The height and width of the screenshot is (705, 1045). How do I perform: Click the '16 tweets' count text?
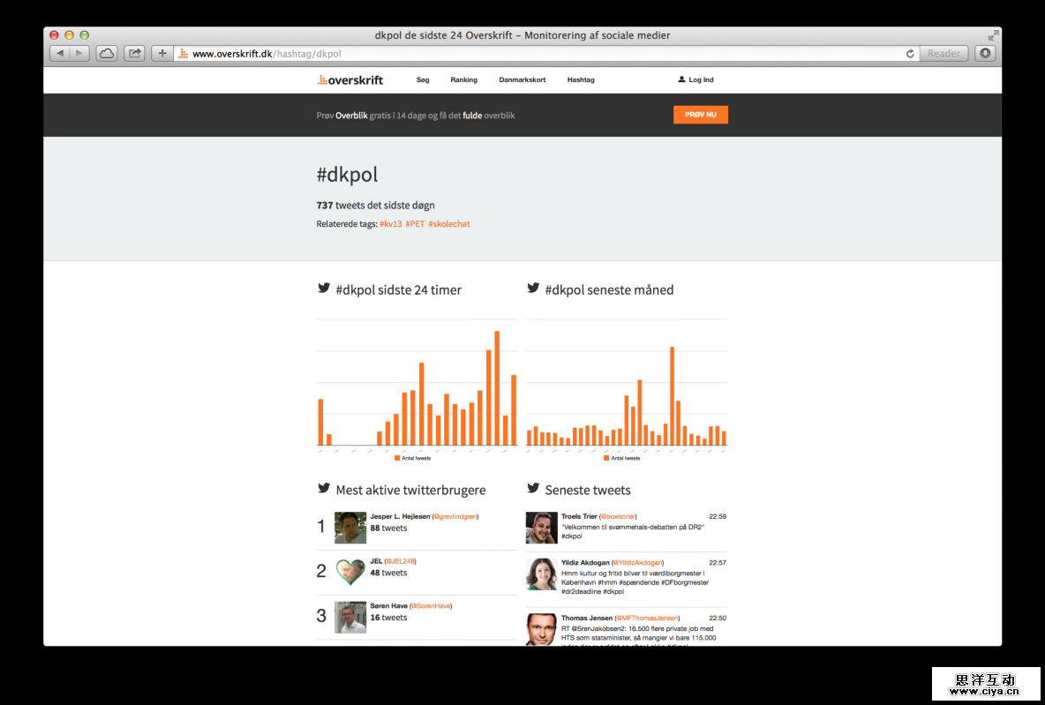[388, 617]
